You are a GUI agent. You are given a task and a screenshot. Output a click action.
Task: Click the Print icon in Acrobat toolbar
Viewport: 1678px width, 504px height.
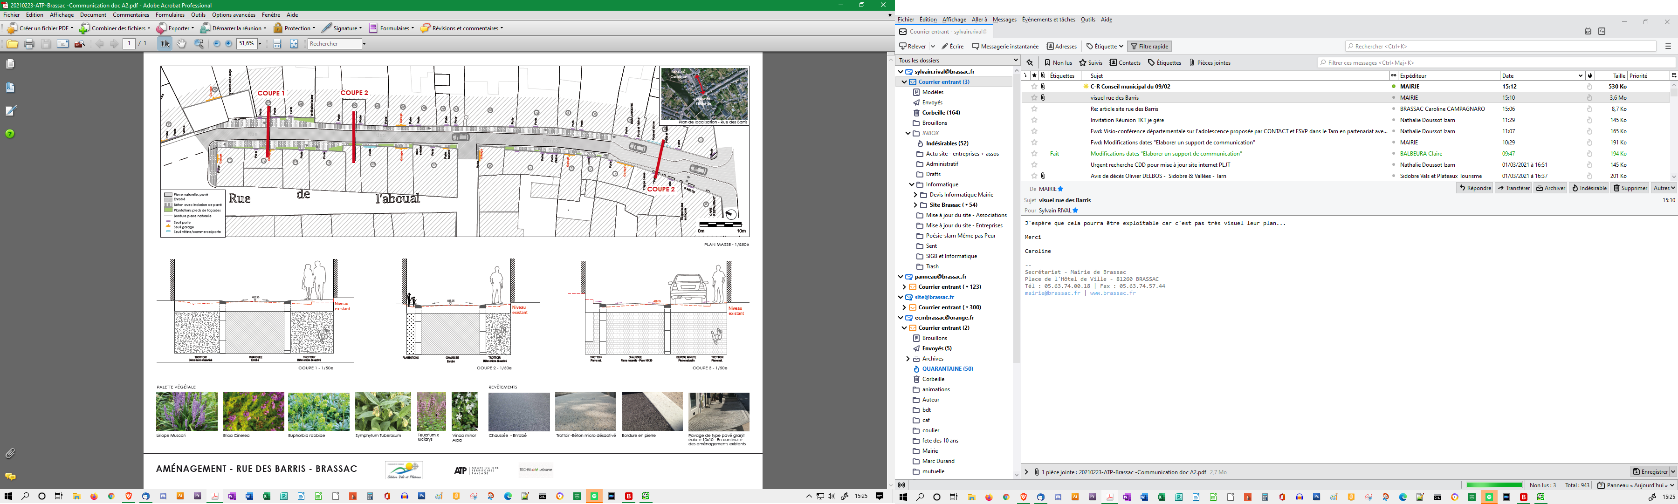pyautogui.click(x=28, y=44)
